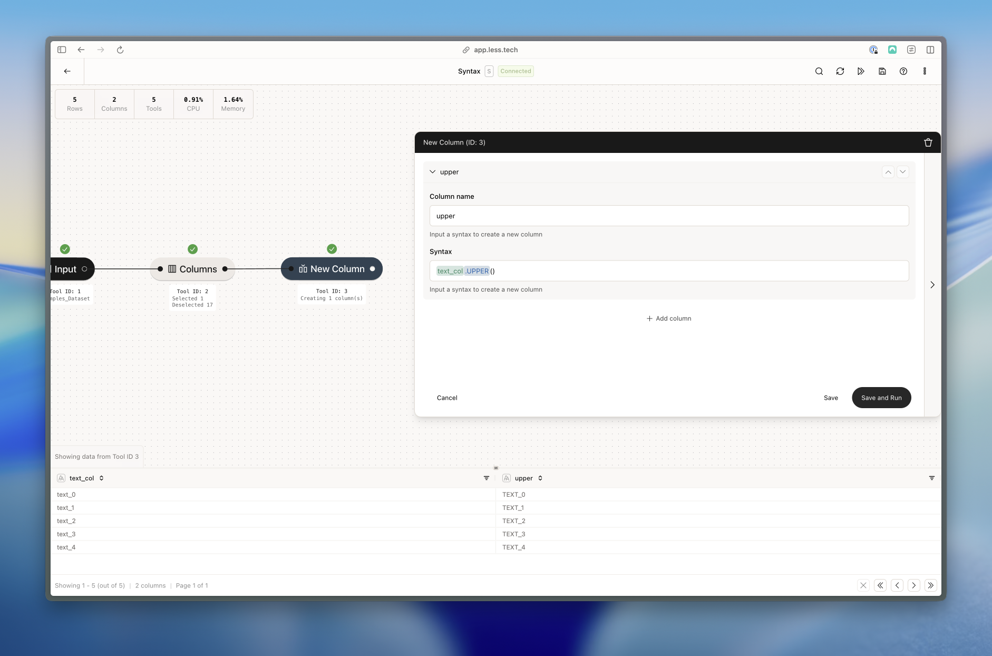
Task: Open the vertical more options menu
Action: [925, 71]
